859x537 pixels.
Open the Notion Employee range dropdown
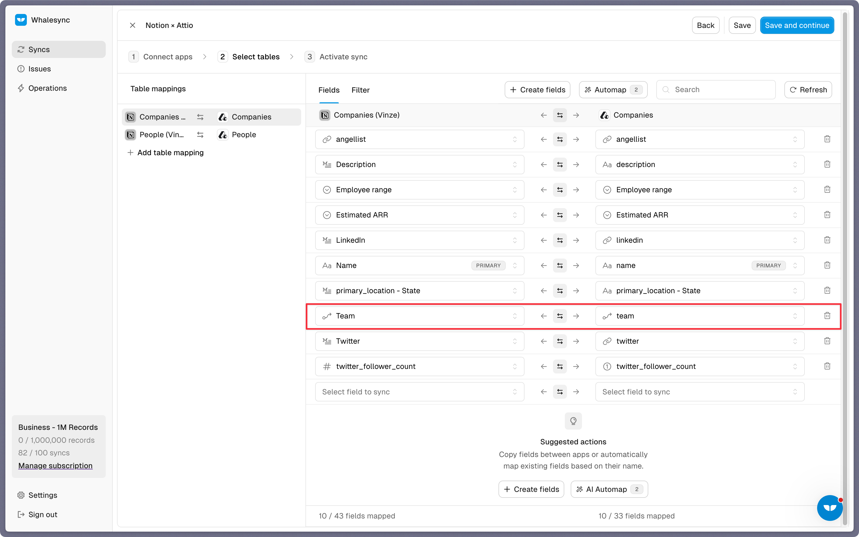pyautogui.click(x=420, y=190)
